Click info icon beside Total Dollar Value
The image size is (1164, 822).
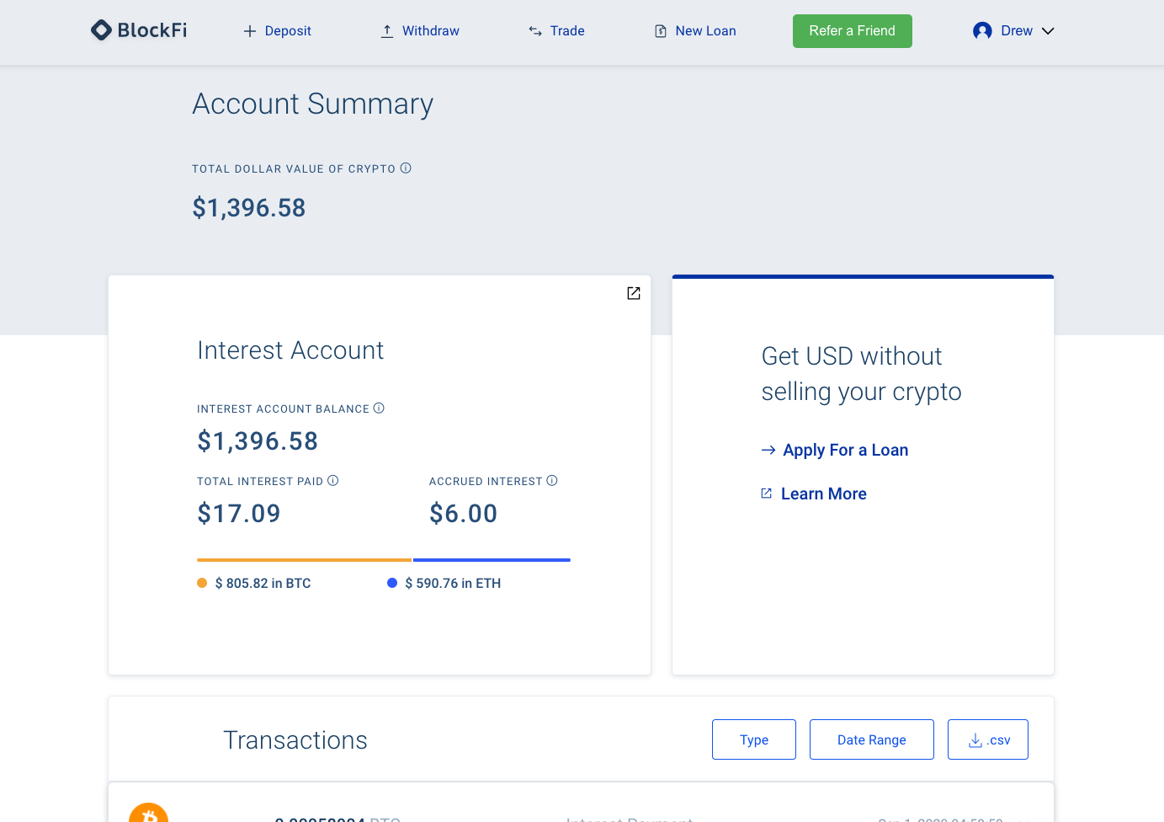click(x=406, y=168)
